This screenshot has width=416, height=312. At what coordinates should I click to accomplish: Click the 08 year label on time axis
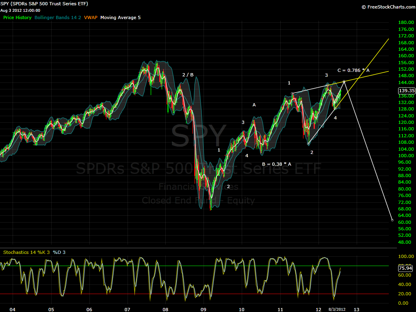tap(166, 309)
